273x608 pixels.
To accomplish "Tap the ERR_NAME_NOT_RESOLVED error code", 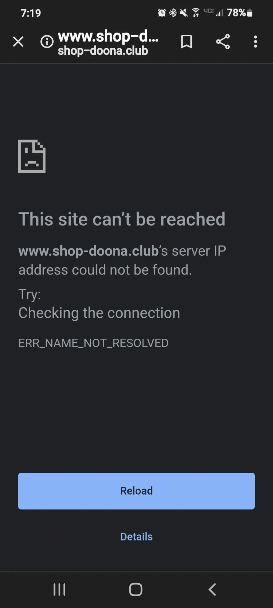I will [93, 343].
